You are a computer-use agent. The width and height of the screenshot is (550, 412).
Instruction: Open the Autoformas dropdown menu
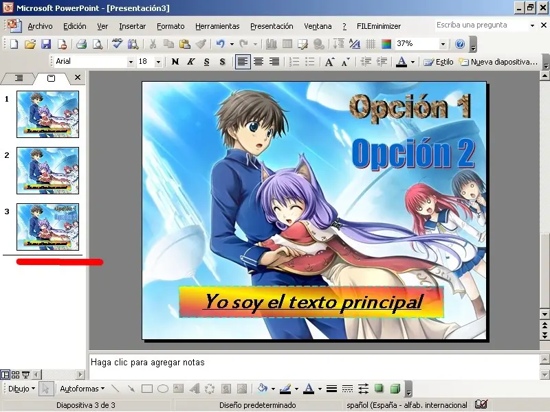pyautogui.click(x=82, y=389)
